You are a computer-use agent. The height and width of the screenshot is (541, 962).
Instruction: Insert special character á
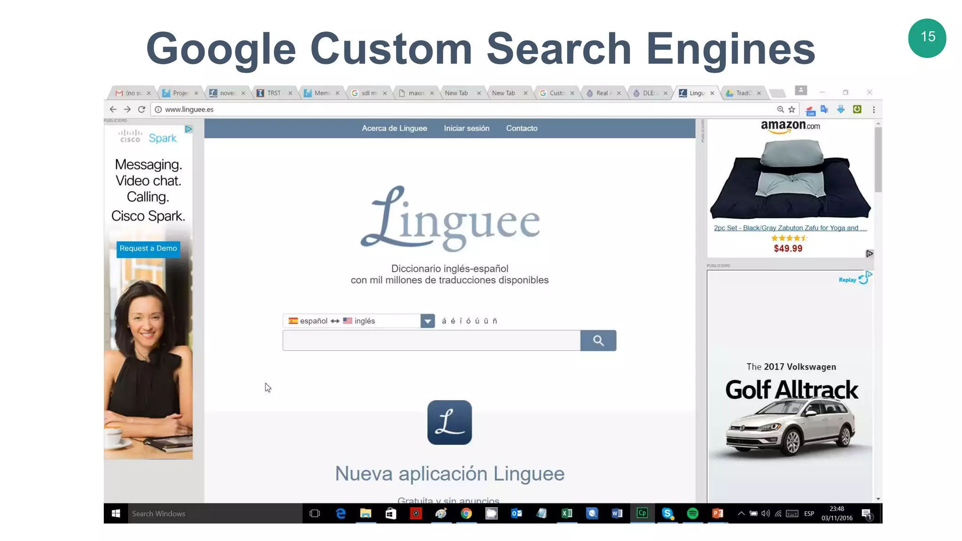(x=444, y=321)
